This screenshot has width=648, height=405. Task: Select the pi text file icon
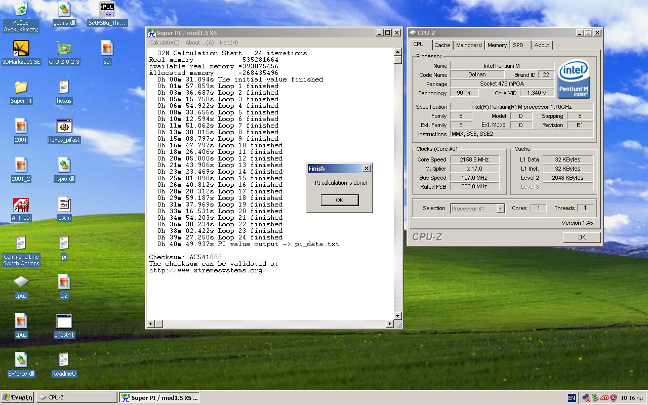(x=64, y=248)
